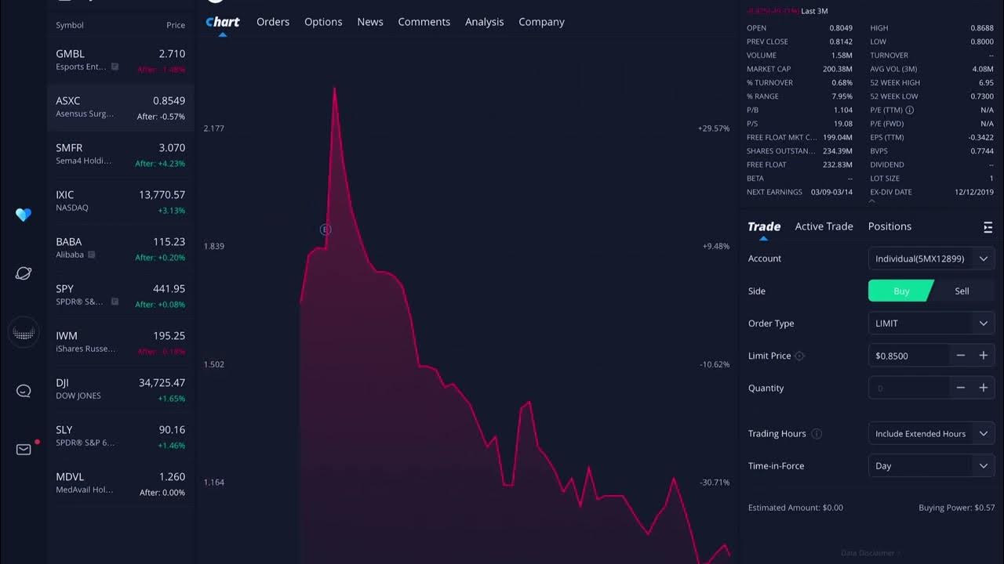1004x564 pixels.
Task: Select the Sell side
Action: tap(962, 291)
